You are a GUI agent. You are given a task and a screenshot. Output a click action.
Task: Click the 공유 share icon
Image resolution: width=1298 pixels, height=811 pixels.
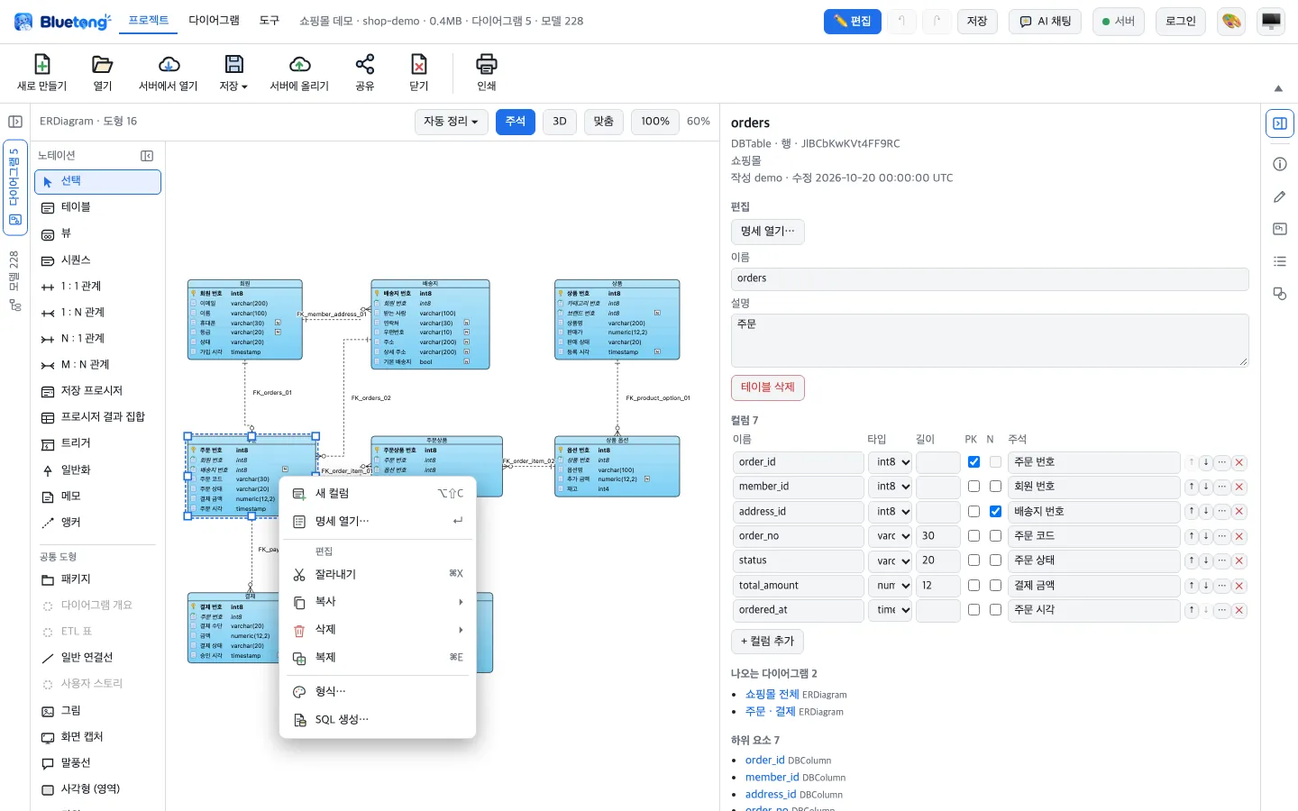365,64
